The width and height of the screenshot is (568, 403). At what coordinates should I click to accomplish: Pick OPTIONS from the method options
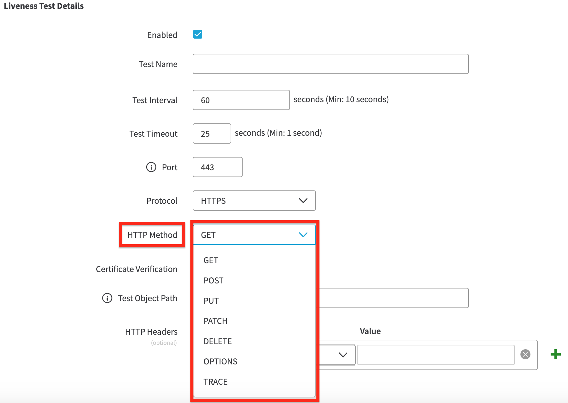(220, 362)
